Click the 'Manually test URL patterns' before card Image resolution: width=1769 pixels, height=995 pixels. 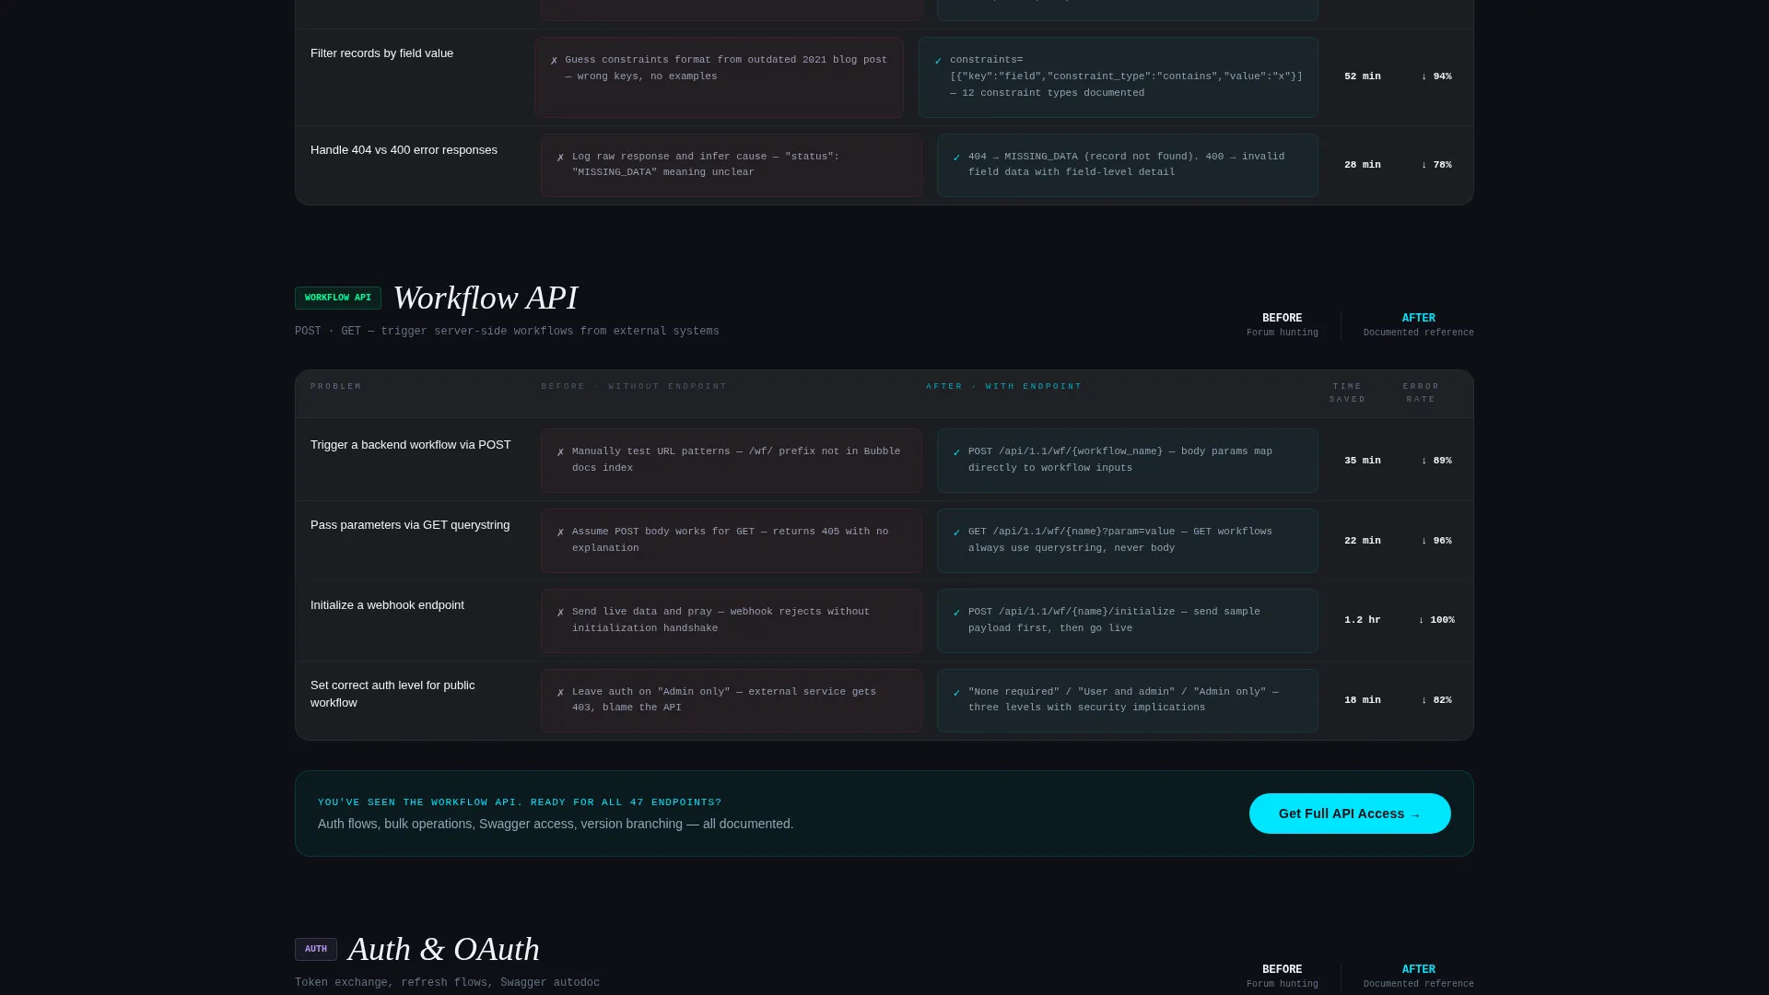coord(732,461)
